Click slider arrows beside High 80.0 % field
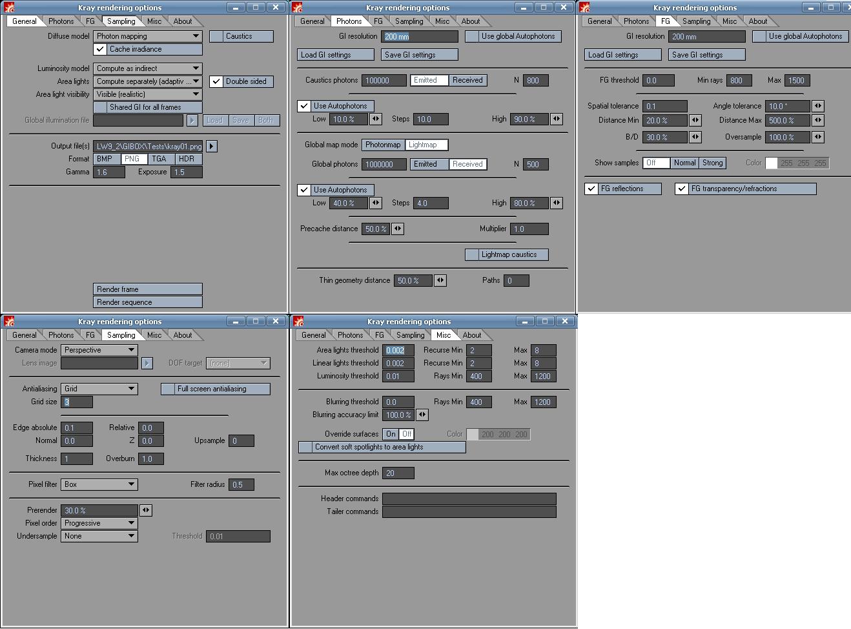The image size is (851, 629). [557, 203]
